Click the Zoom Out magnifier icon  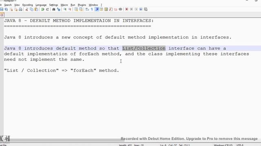70,9
